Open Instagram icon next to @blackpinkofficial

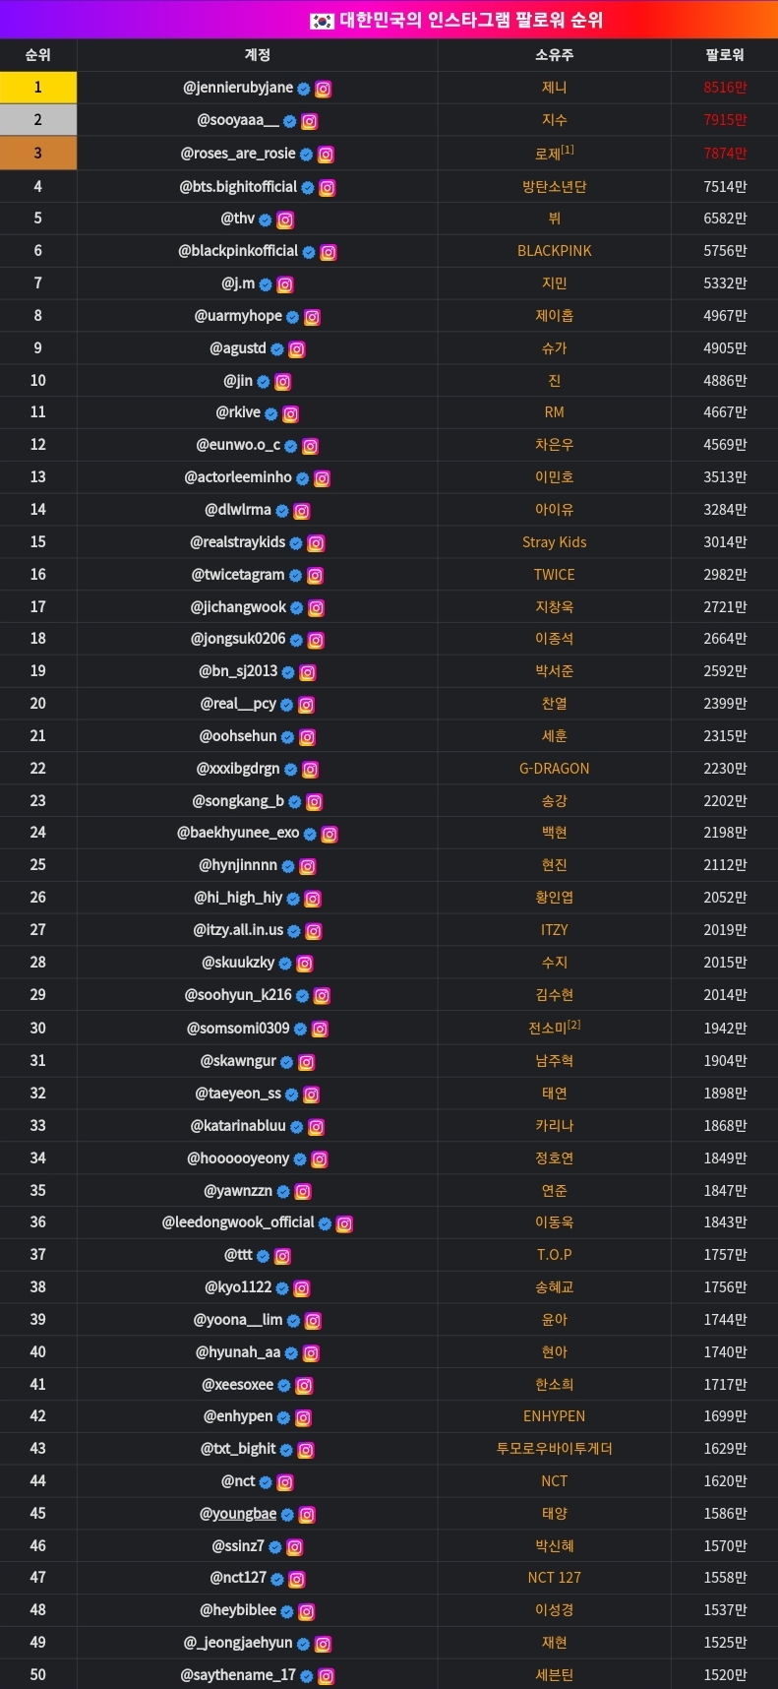pos(329,252)
